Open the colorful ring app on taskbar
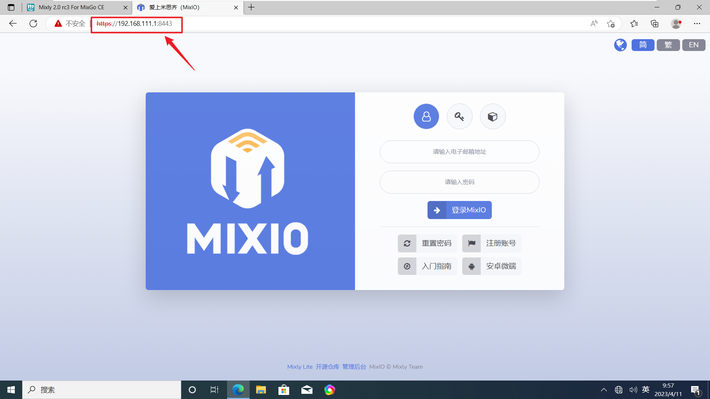Viewport: 710px width, 399px height. pos(329,390)
